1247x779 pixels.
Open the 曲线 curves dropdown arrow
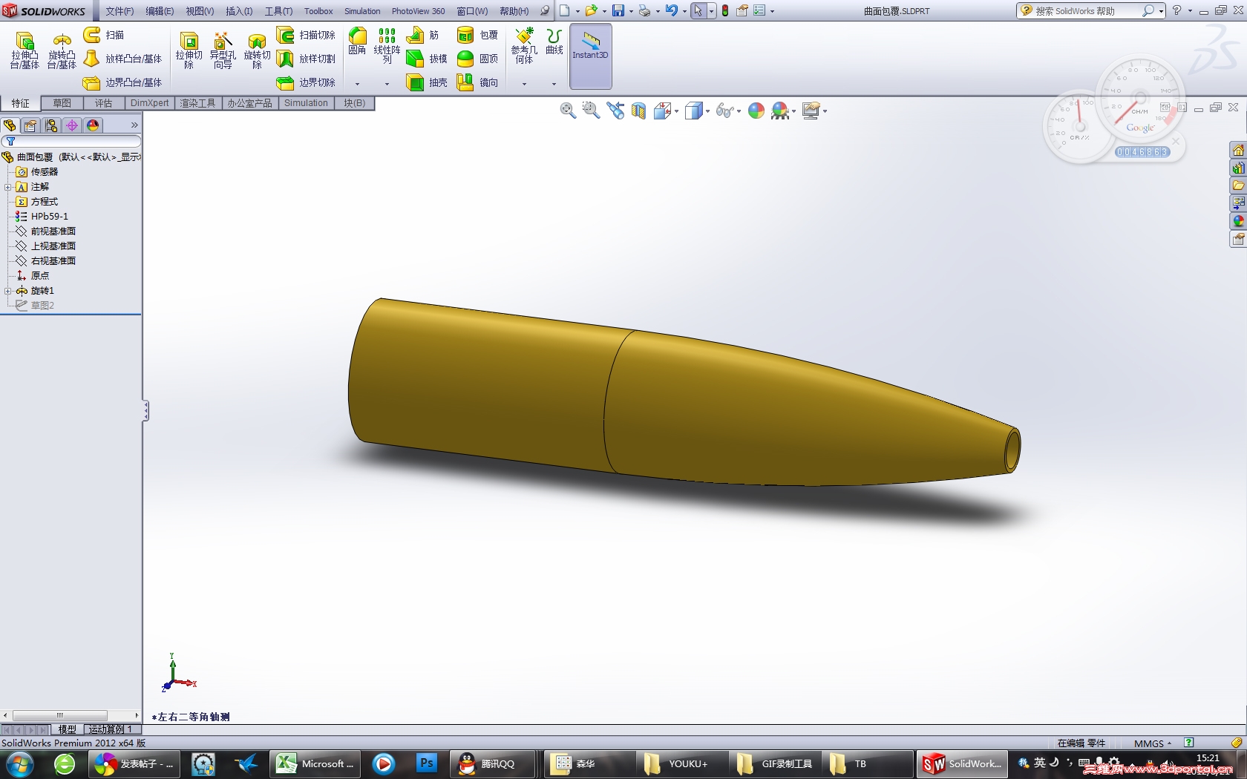coord(554,84)
